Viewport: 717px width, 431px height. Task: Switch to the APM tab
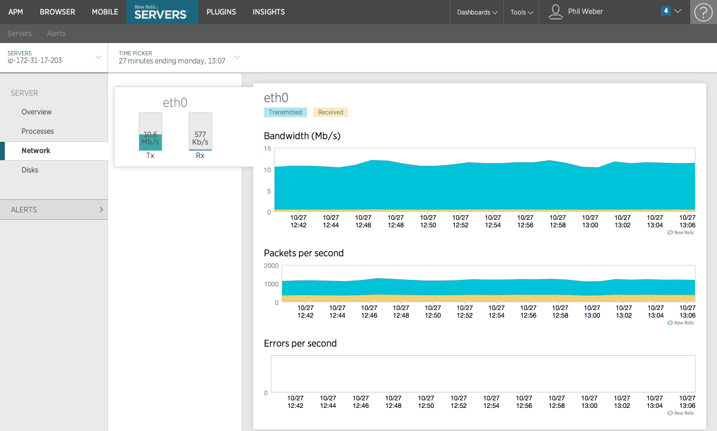point(16,12)
